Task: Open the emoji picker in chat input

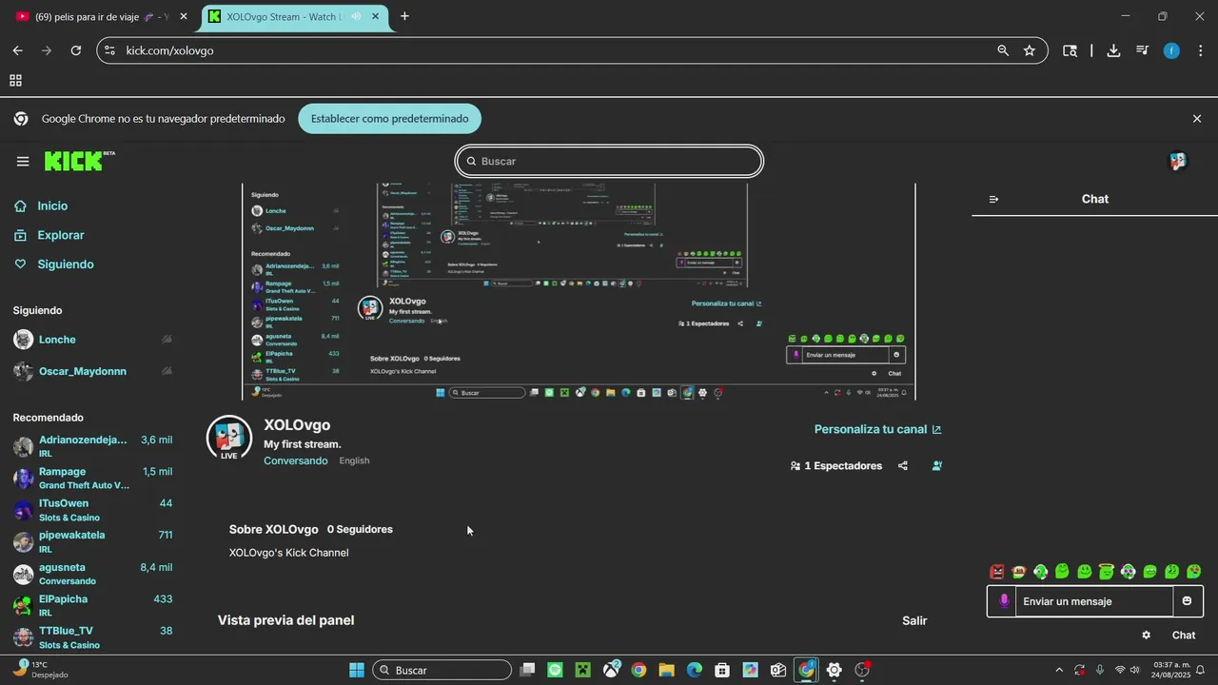Action: click(x=1187, y=601)
